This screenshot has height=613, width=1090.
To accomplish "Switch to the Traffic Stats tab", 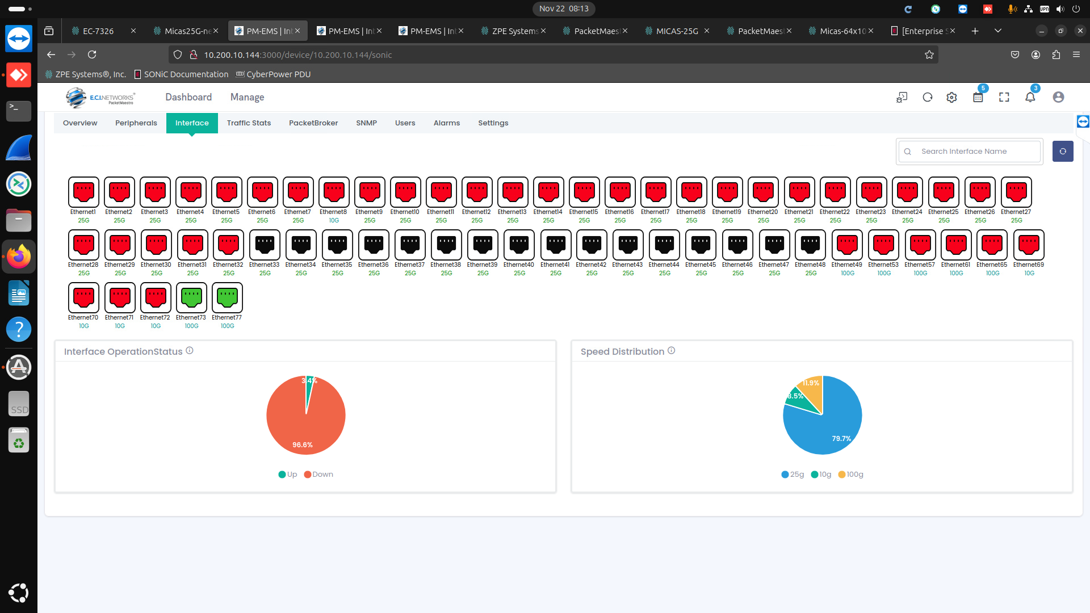I will point(249,123).
